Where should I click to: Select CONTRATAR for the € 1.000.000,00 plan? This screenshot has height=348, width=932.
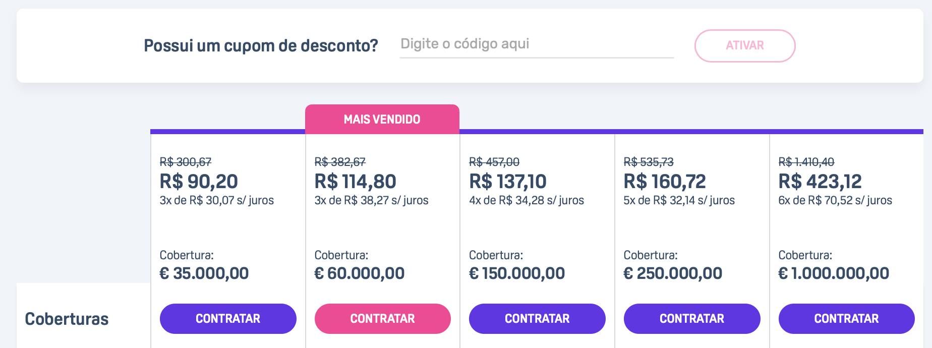[847, 319]
